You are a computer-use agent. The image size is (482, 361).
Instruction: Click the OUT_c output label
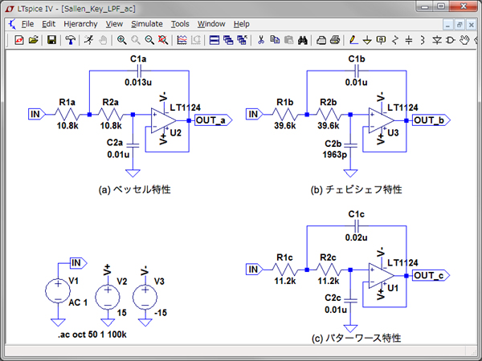pyautogui.click(x=431, y=275)
